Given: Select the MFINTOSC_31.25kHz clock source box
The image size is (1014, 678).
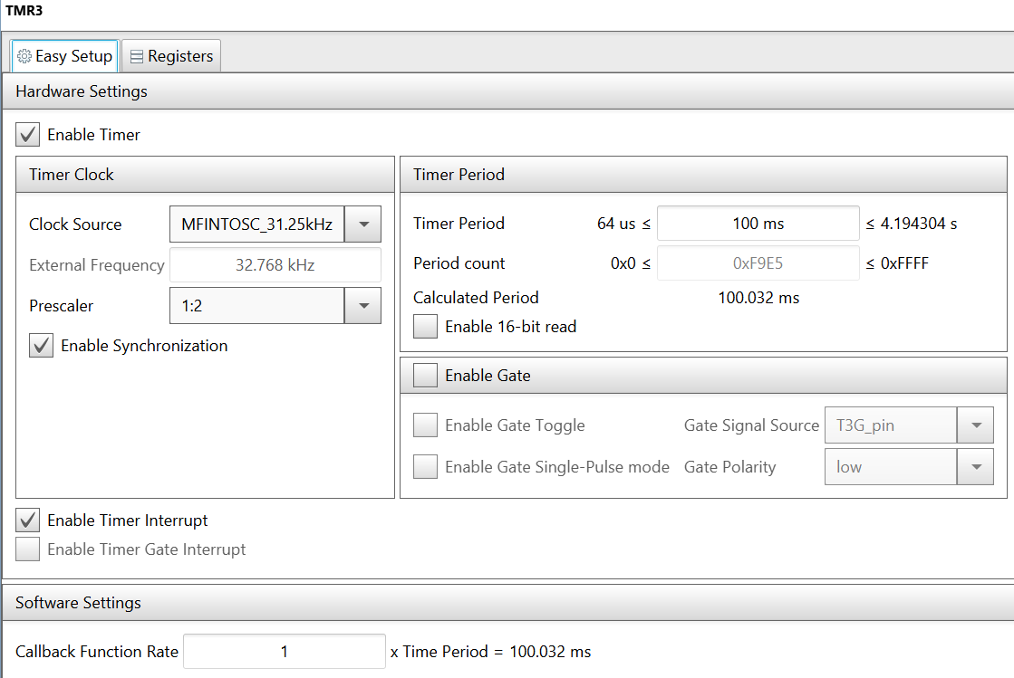Looking at the screenshot, I should 257,224.
